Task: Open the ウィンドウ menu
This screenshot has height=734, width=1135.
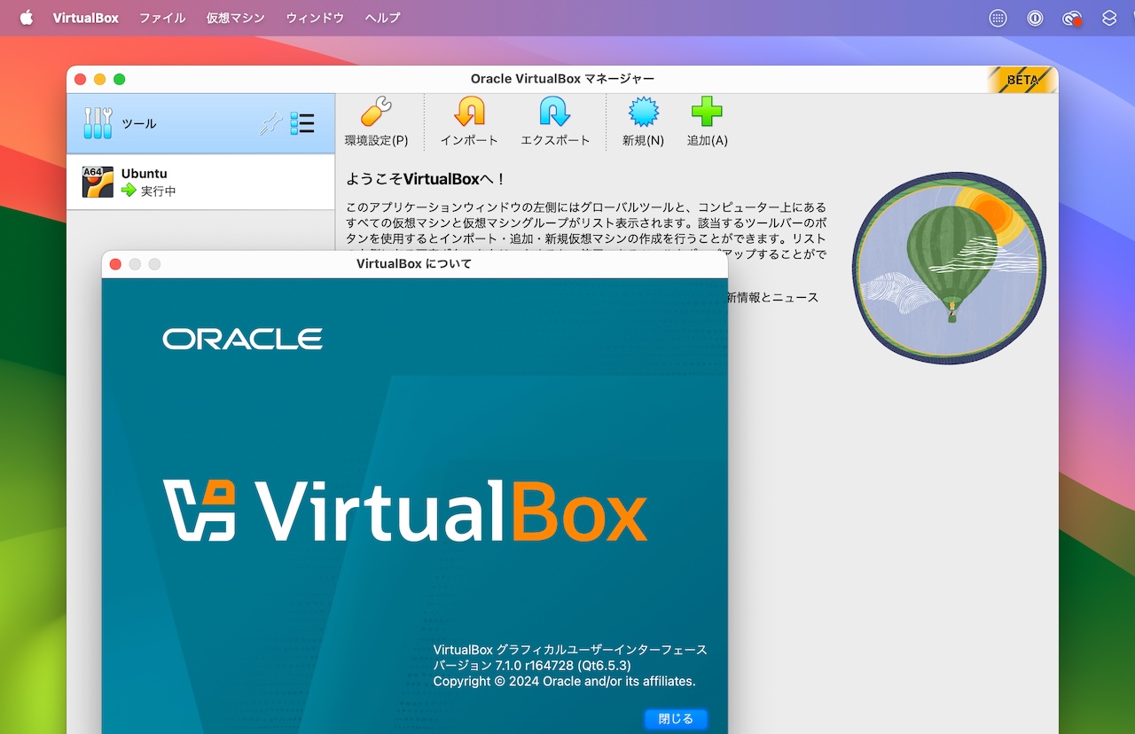Action: click(315, 18)
